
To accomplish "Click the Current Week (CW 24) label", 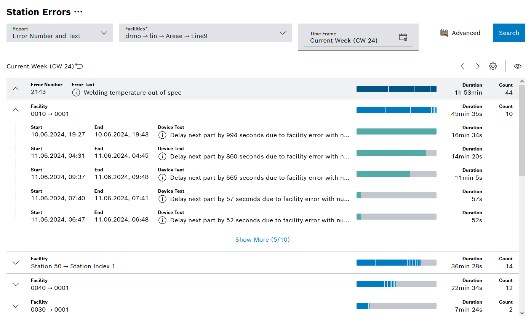I will (40, 66).
